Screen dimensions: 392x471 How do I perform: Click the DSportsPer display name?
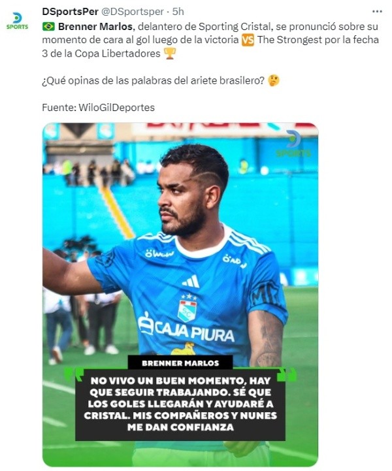71,11
